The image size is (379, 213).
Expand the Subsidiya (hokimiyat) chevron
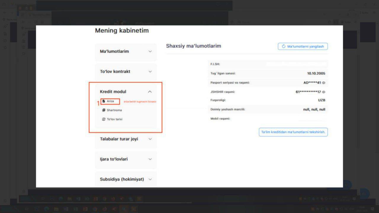click(x=150, y=179)
